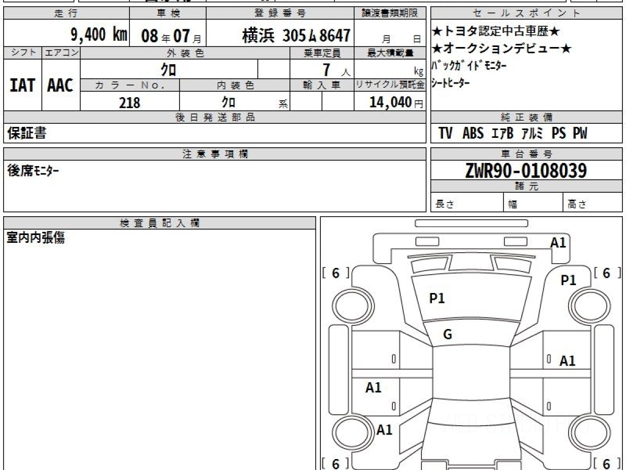Click the 登録番号 header
The image size is (626, 470).
click(281, 14)
